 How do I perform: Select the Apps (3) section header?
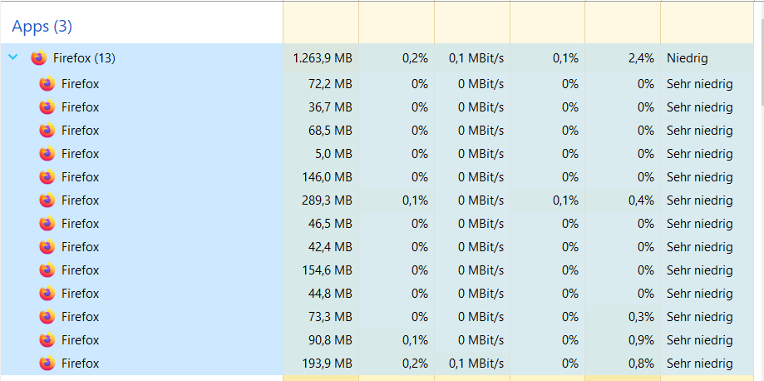click(x=42, y=27)
